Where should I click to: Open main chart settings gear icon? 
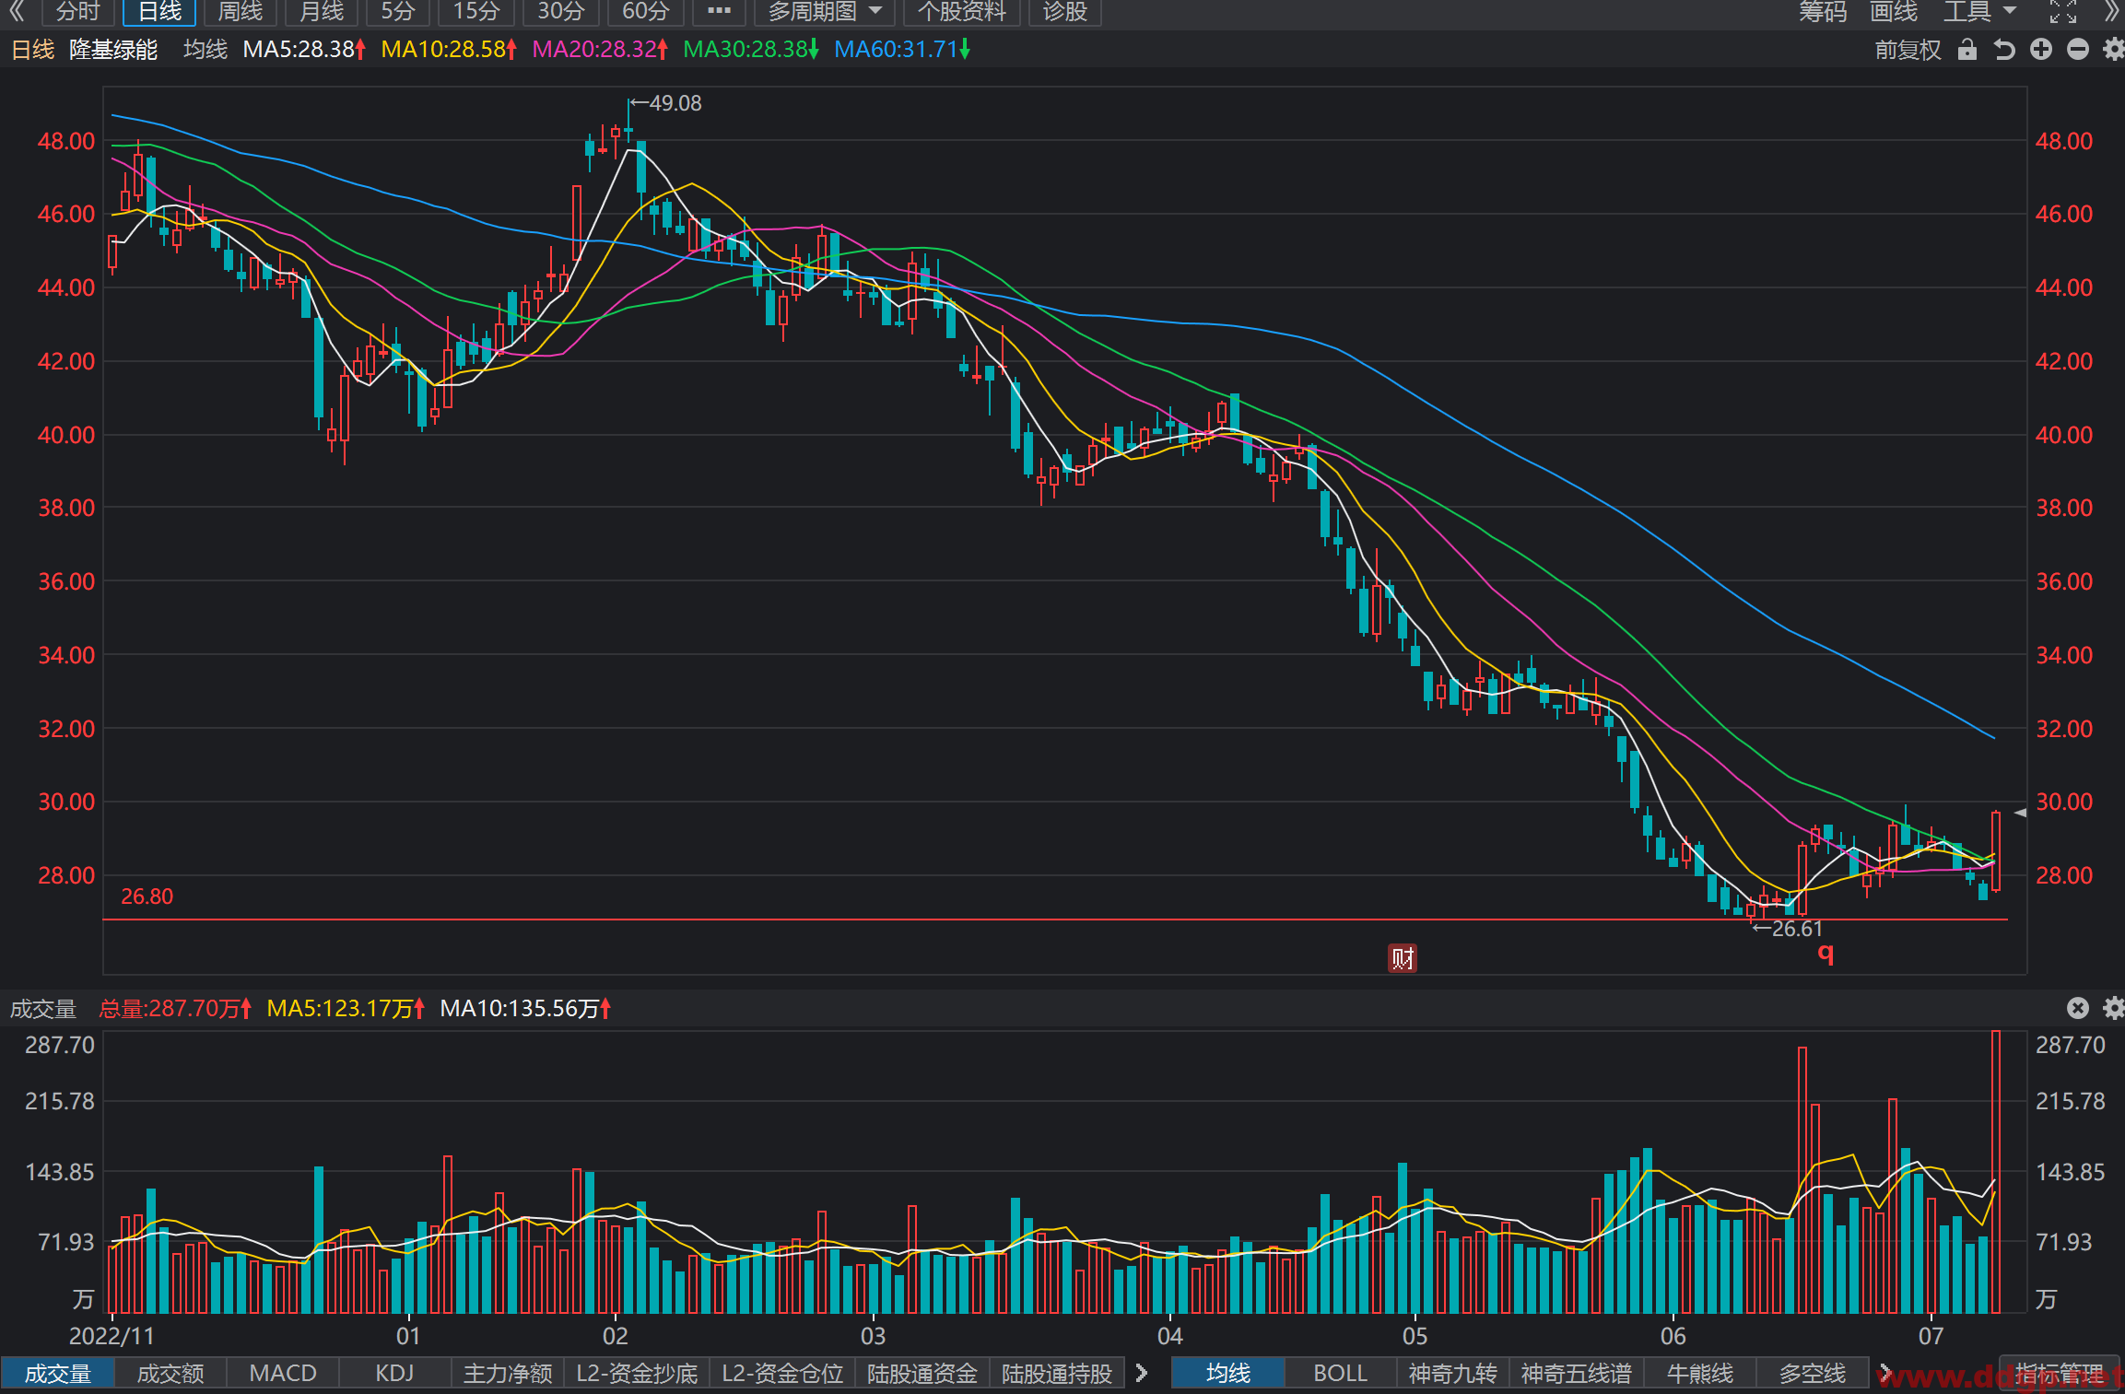click(2113, 50)
